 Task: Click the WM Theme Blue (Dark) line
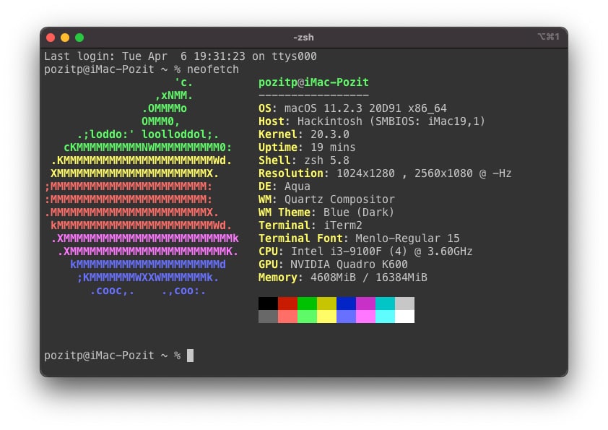coord(326,212)
